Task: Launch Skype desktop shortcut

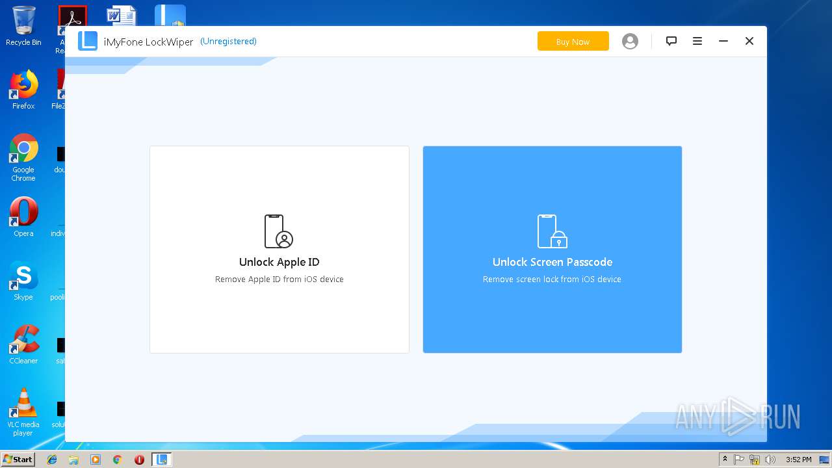Action: click(23, 281)
